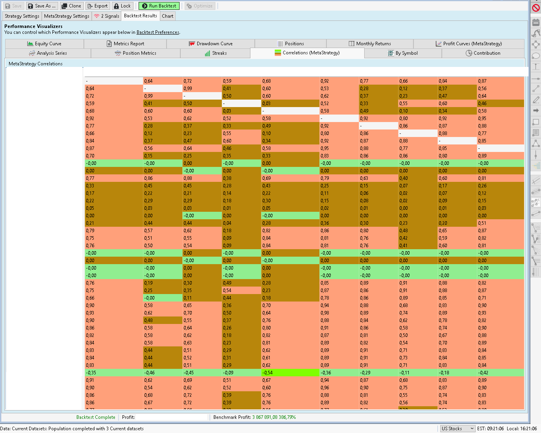Show the Monthly Returns visualizer
Image resolution: width=541 pixels, height=433 pixels.
coord(370,44)
